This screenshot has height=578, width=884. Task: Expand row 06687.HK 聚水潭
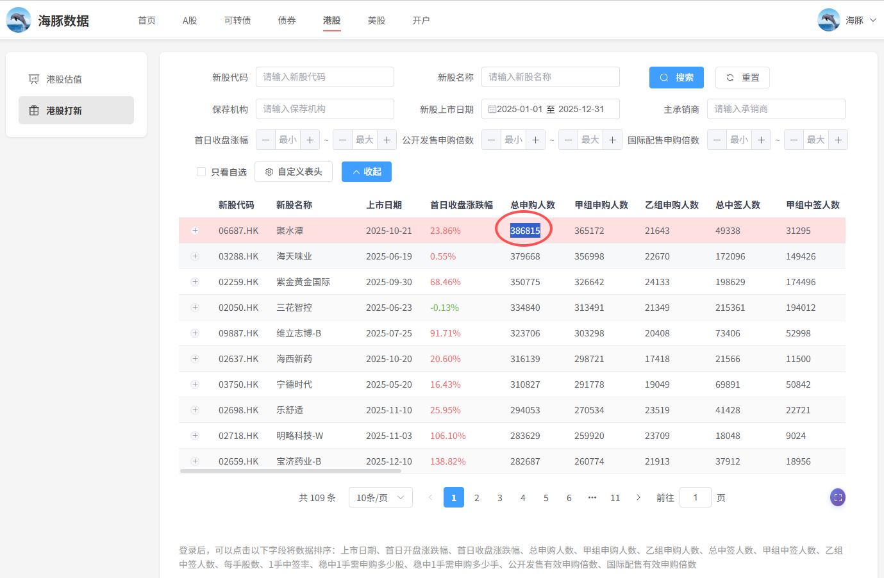coord(195,231)
